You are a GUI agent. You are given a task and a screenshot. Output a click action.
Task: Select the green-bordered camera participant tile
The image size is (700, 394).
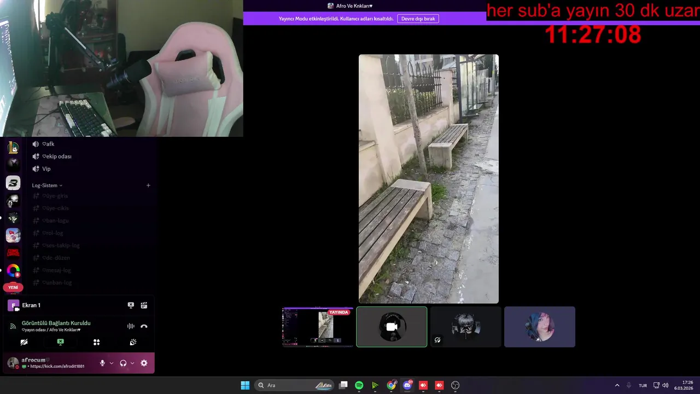coord(392,327)
